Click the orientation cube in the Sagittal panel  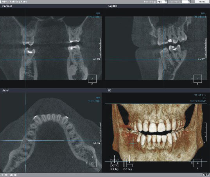[x=197, y=79]
